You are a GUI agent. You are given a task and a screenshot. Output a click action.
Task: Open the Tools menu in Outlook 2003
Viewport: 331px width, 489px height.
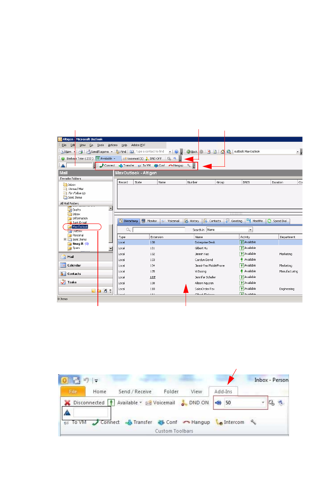tap(101, 145)
